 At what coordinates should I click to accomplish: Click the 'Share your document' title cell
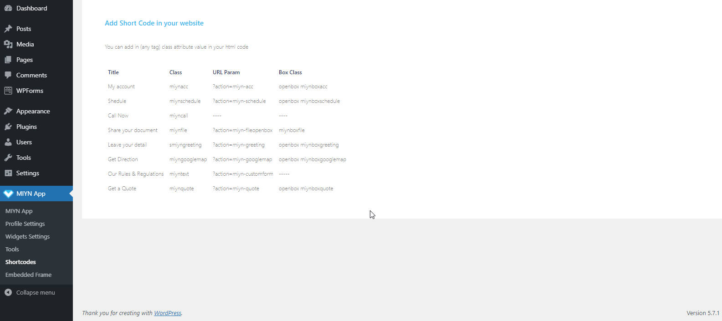(x=133, y=130)
